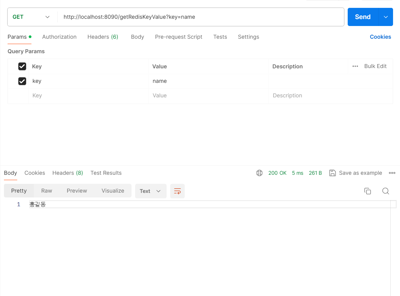The height and width of the screenshot is (296, 400).
Task: Click the 'key' parameter name cell
Action: click(88, 81)
